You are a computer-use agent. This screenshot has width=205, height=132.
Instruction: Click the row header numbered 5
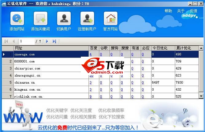point(8,82)
